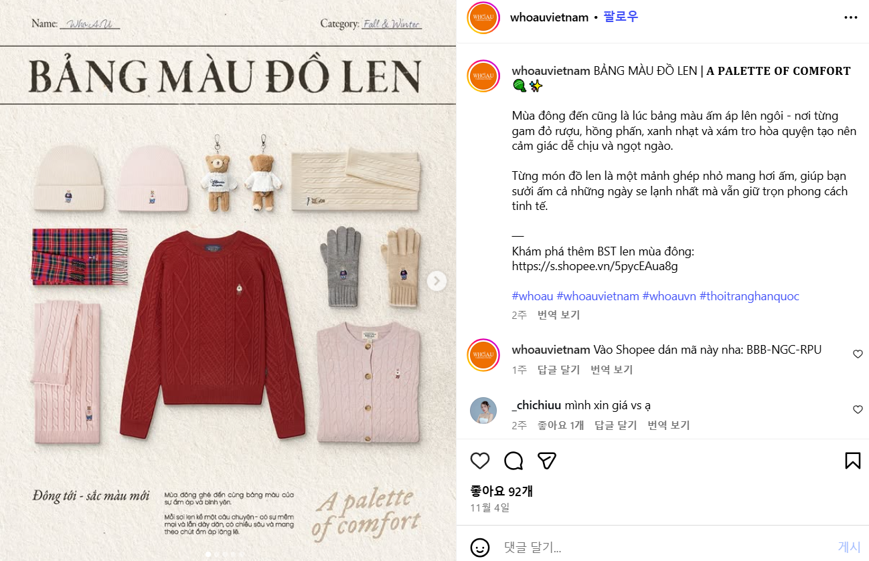This screenshot has height=561, width=869.
Task: Open comments via speech bubble icon
Action: [x=513, y=461]
